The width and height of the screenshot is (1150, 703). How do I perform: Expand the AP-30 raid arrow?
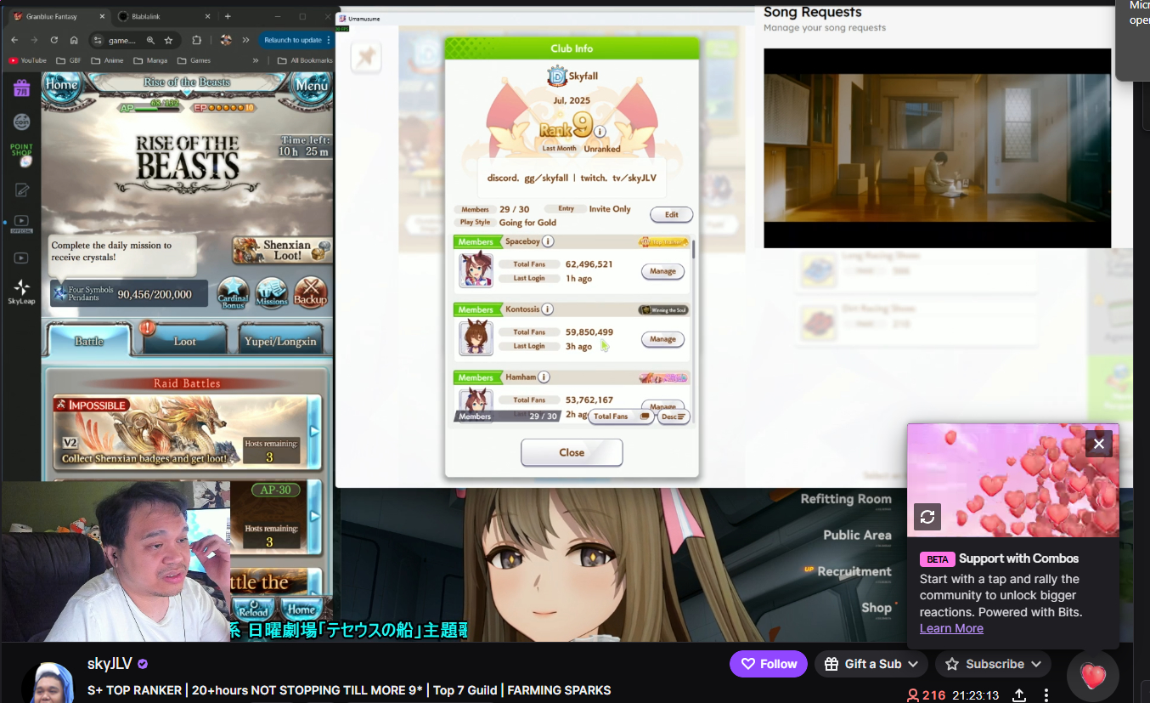[x=314, y=516]
